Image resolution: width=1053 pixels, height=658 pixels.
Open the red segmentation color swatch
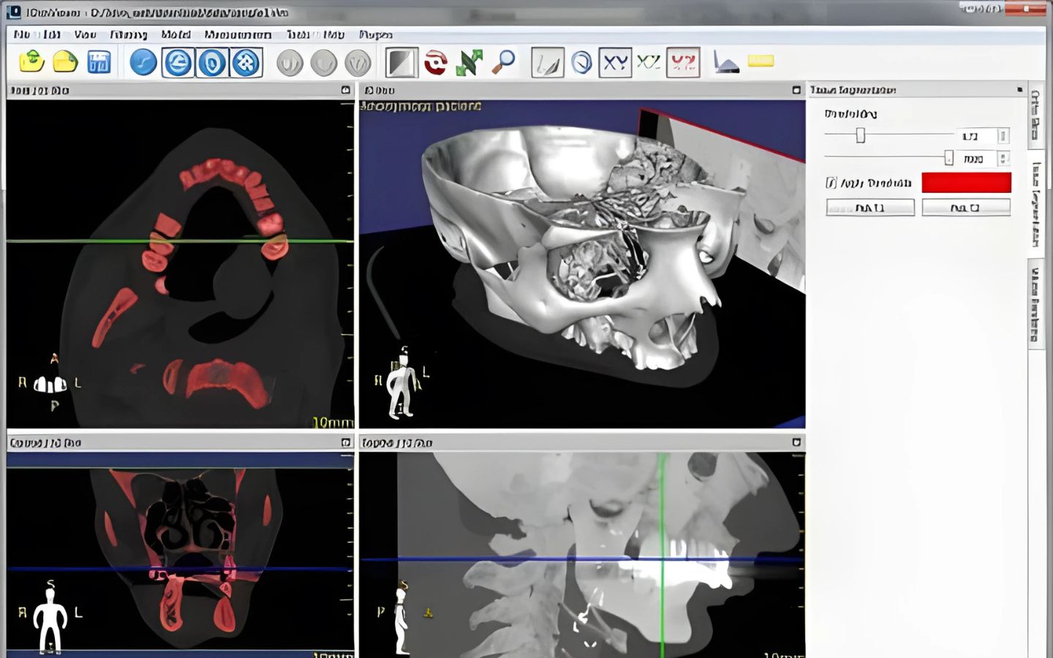pos(966,183)
